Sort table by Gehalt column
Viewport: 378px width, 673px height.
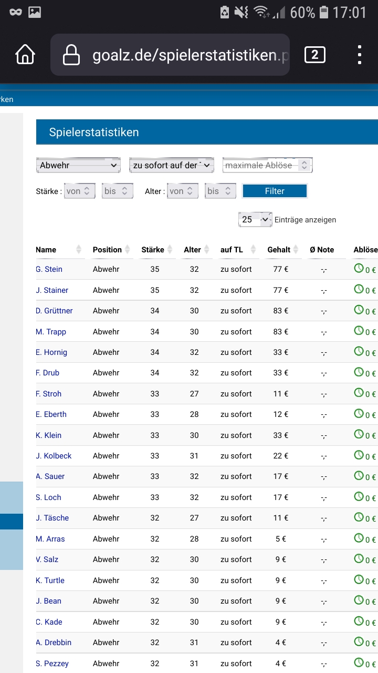coord(283,250)
